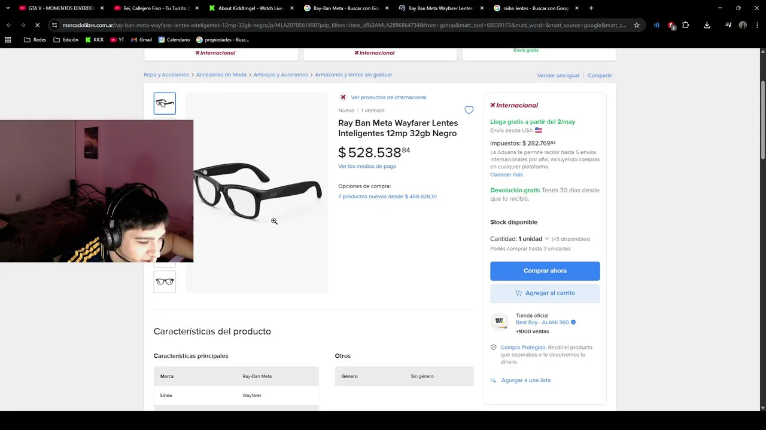This screenshot has width=766, height=430.
Task: Open the YT bookmark
Action: click(x=117, y=39)
